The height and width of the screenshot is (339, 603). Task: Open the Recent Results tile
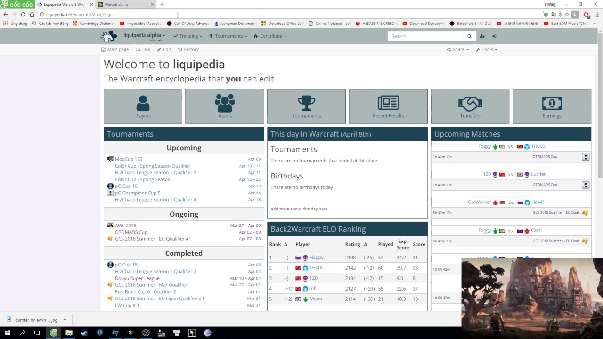[388, 106]
